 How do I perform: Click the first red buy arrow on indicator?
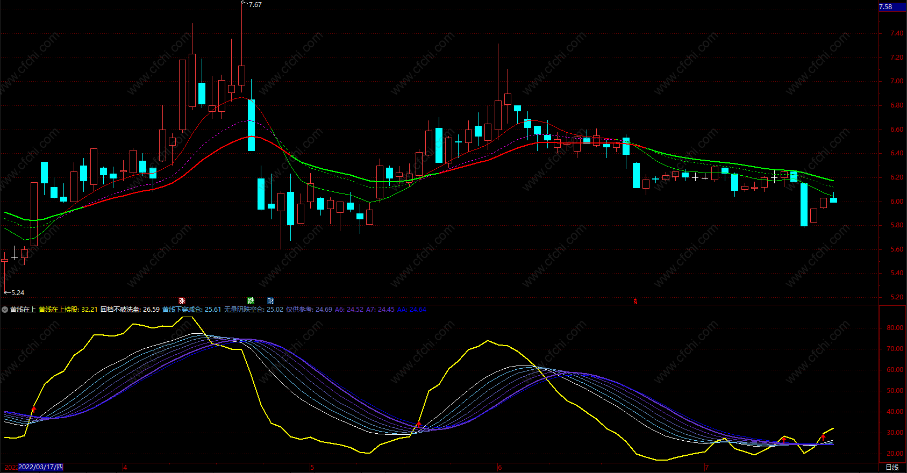point(34,410)
